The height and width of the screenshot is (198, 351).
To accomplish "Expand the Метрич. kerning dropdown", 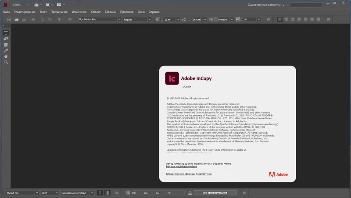I will coord(232,19).
